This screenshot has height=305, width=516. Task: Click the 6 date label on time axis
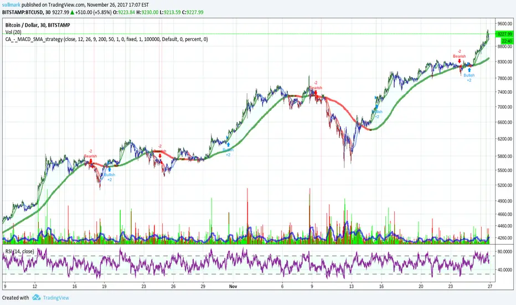(x=282, y=286)
